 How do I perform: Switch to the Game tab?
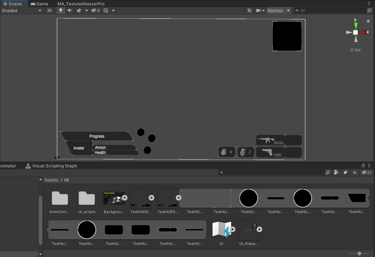[x=39, y=4]
